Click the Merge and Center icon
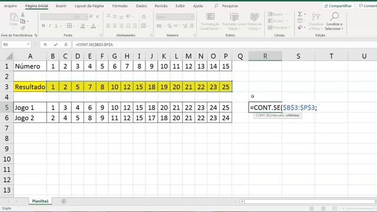Image resolution: width=377 pixels, height=212 pixels. pyautogui.click(x=144, y=26)
